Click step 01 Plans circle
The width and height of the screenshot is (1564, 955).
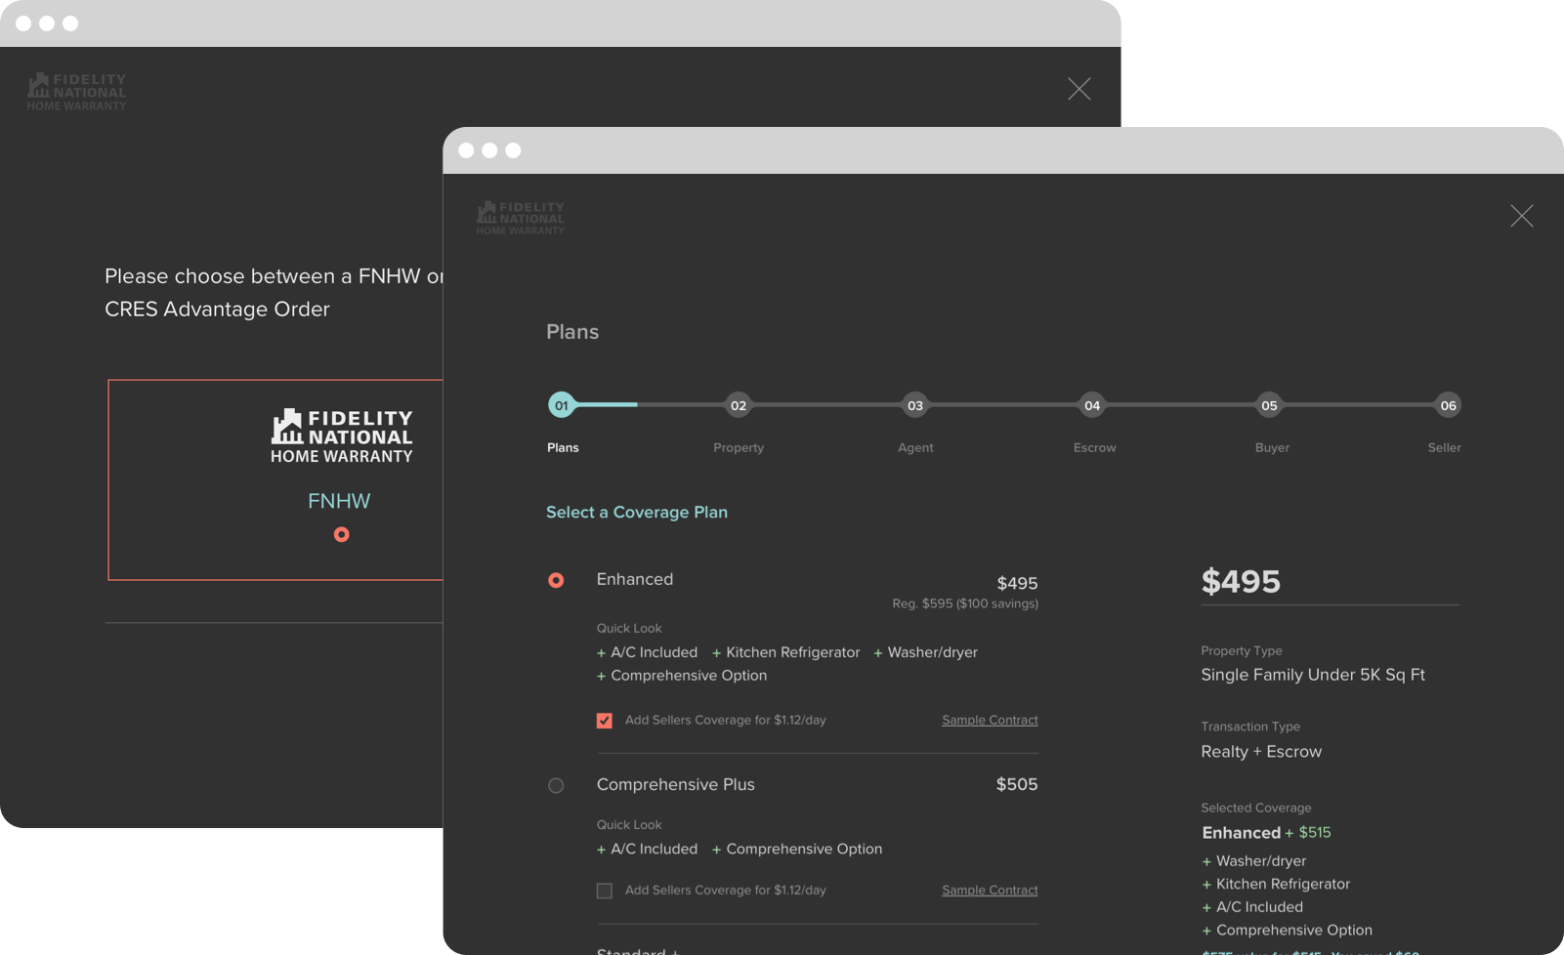point(561,405)
